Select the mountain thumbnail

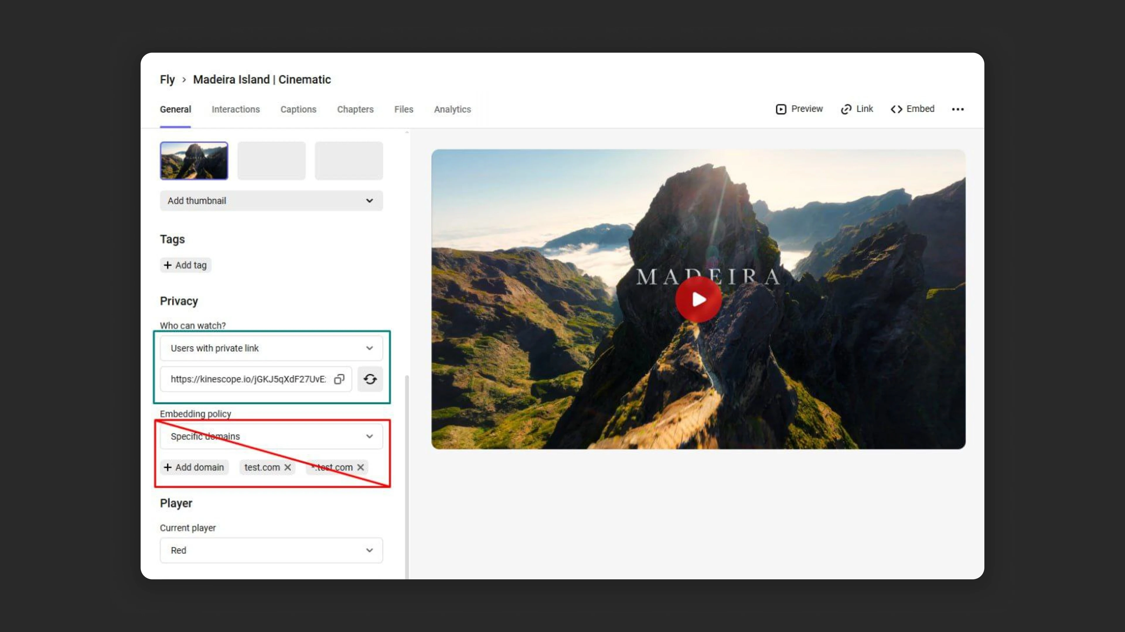(x=194, y=161)
